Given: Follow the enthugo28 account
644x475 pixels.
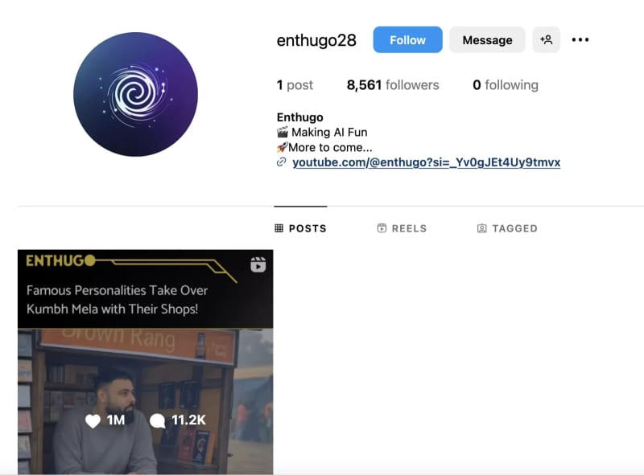Looking at the screenshot, I should click(x=407, y=40).
